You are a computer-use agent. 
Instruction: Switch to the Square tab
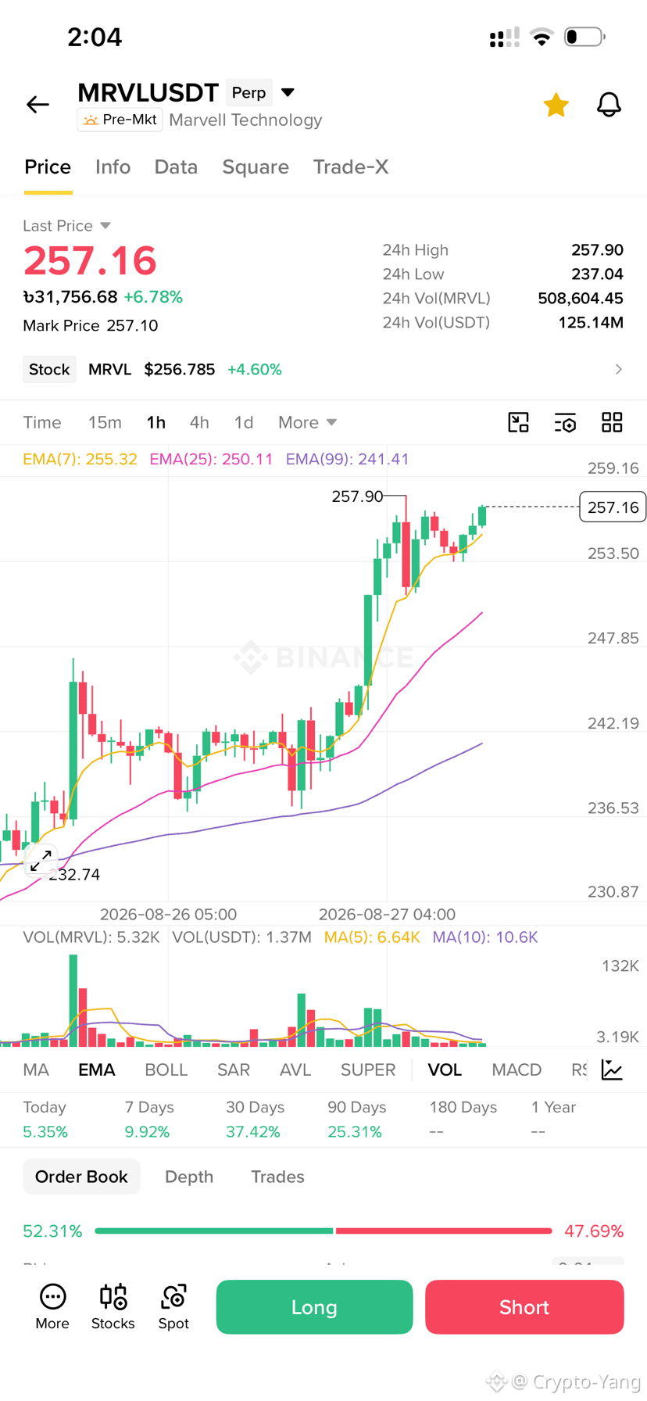click(256, 167)
